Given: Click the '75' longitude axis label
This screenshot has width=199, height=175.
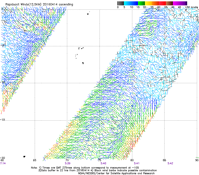Looking at the screenshot, I should coord(99,160).
